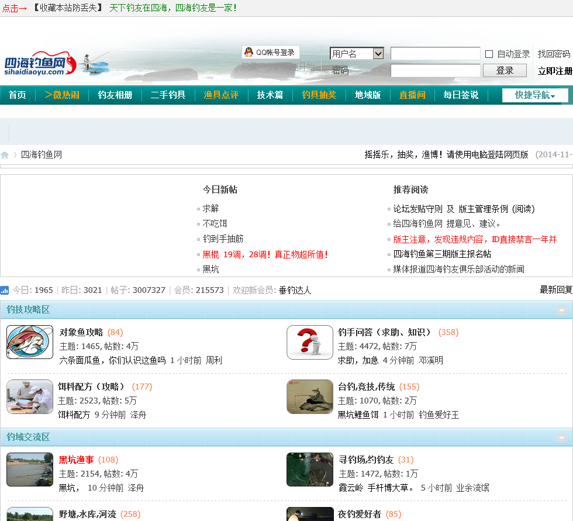Open latest post 六条面瓜鱼，你们认识这鱼吗
The height and width of the screenshot is (521, 573).
pyautogui.click(x=112, y=361)
